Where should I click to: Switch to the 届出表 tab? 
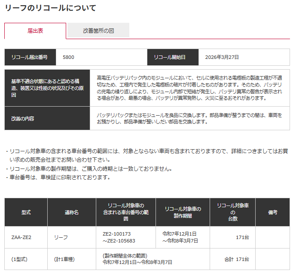tap(35, 31)
